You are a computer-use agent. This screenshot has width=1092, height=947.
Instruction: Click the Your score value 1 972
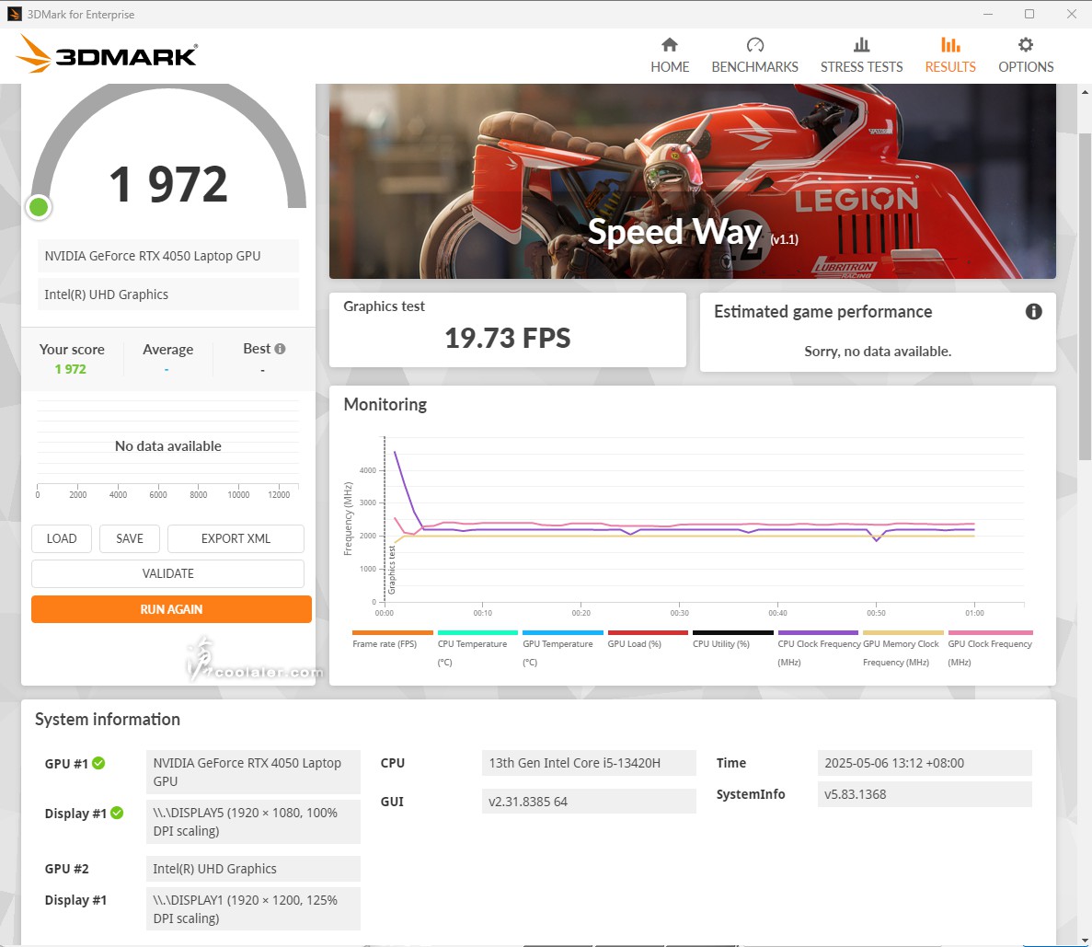click(x=70, y=369)
